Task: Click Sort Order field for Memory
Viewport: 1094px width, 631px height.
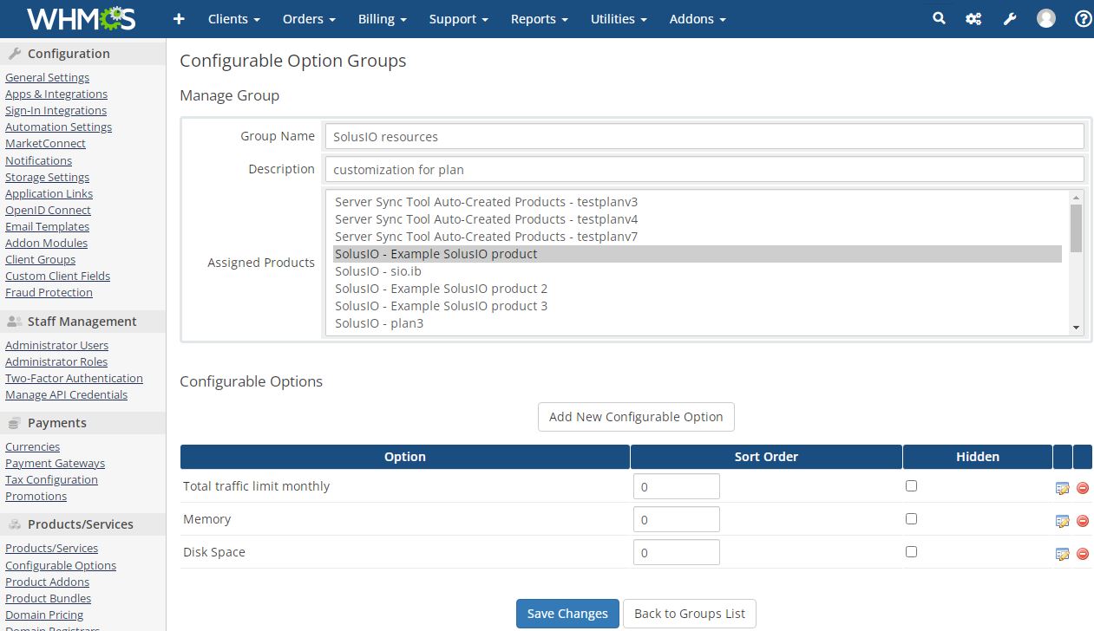Action: (677, 519)
